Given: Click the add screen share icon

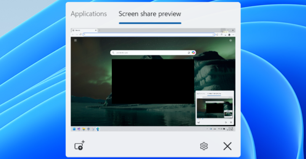Looking at the screenshot, I should coord(79,145).
